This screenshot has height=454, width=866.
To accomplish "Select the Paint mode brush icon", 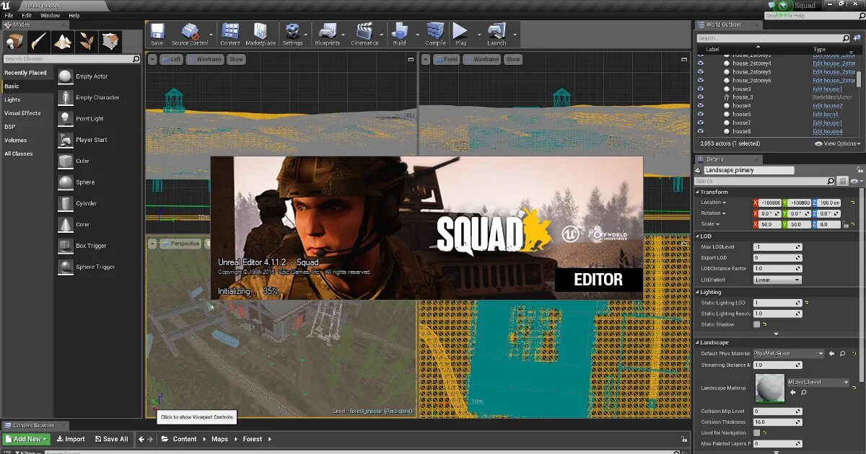I will 39,41.
